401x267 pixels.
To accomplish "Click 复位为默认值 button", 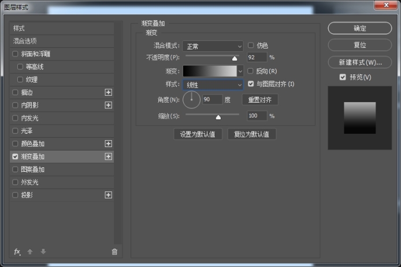I will click(252, 134).
